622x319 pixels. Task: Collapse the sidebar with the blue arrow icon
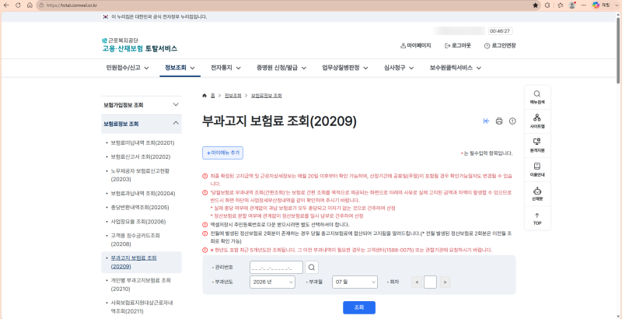(x=487, y=121)
